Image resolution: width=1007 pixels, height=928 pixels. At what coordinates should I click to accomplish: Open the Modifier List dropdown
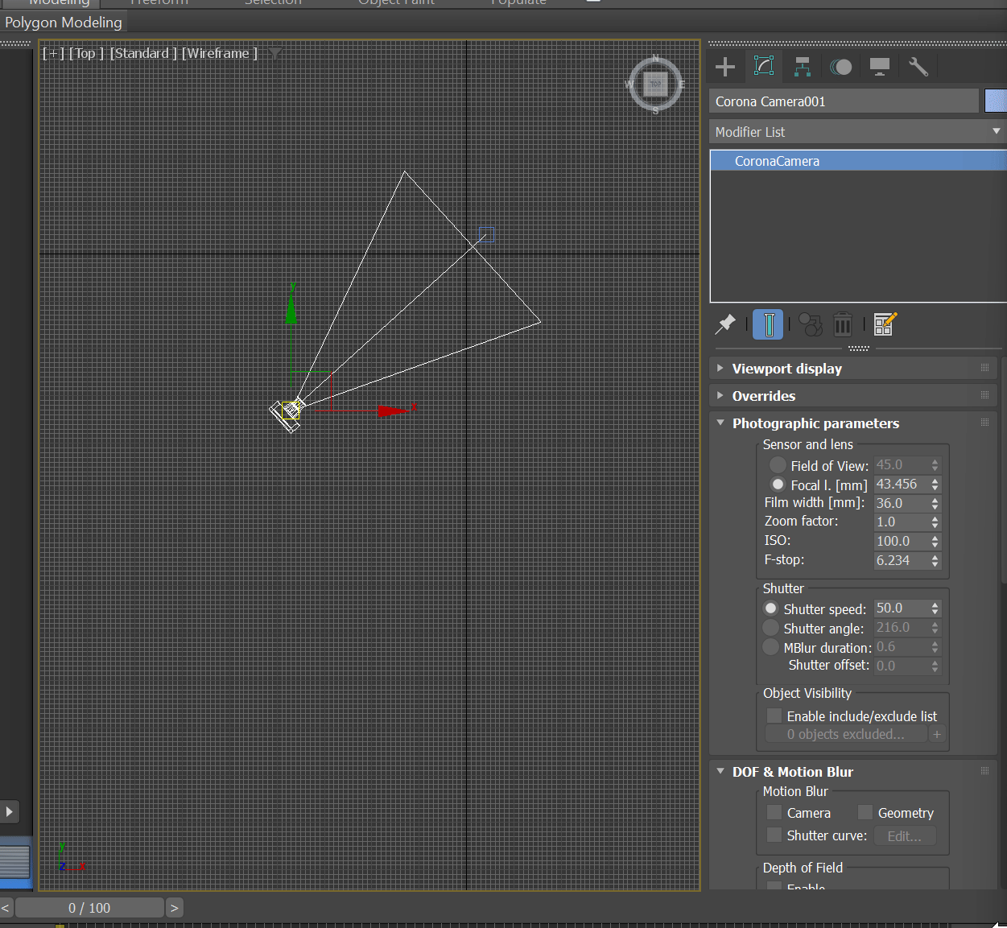click(857, 131)
